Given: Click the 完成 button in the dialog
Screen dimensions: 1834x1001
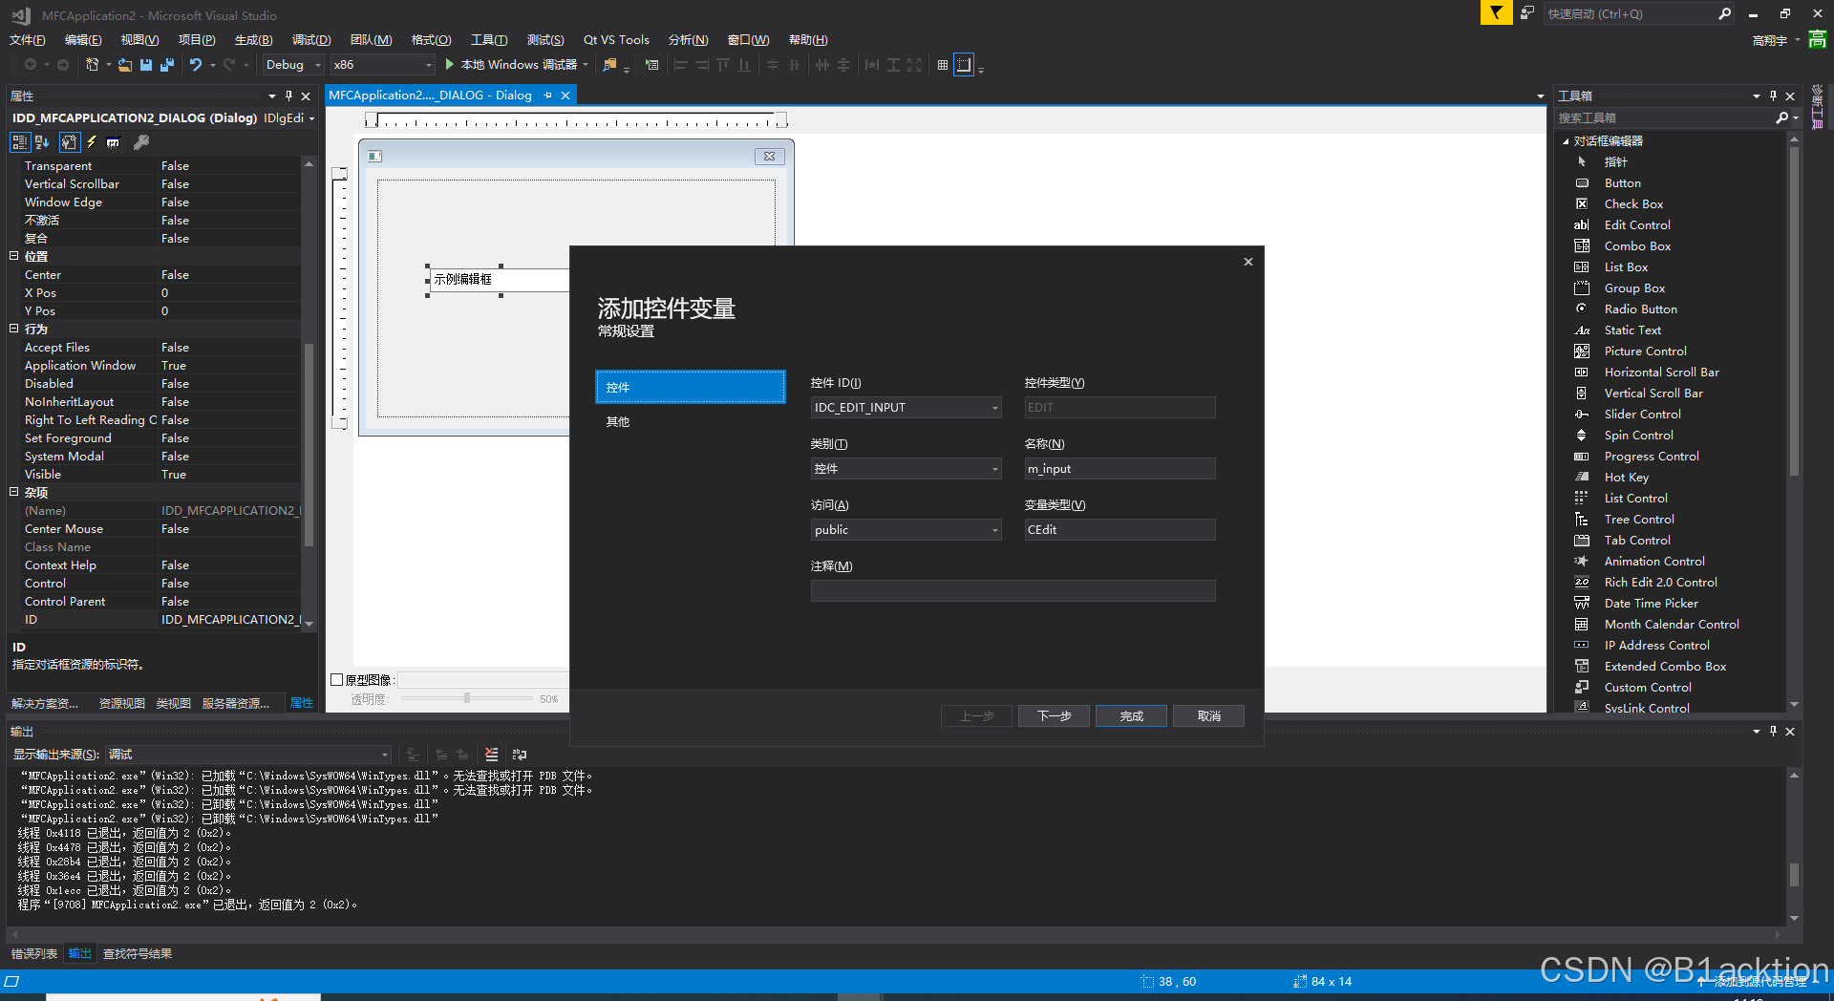Looking at the screenshot, I should point(1131,715).
